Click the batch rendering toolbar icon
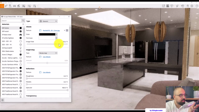The height and width of the screenshot is (112, 199). pos(29,6)
